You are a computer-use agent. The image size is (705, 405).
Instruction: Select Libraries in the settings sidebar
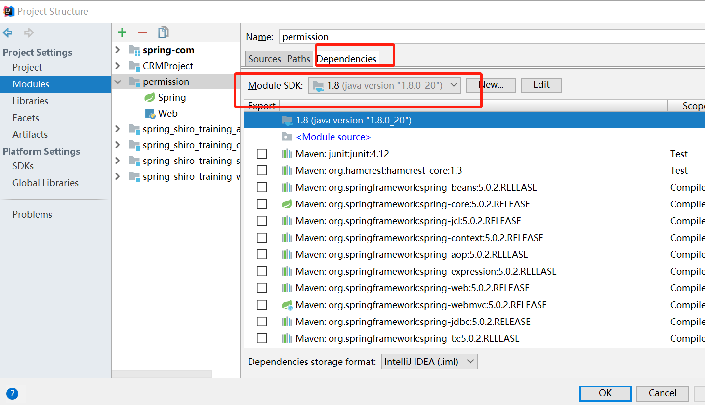(30, 101)
